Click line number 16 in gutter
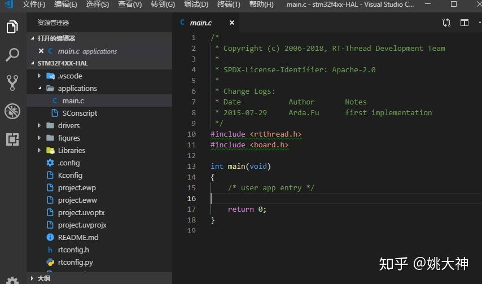The image size is (482, 284). [x=191, y=199]
